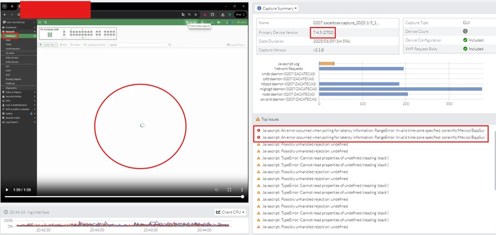Click the browser forward arrow
Image resolution: width=496 pixels, height=235 pixels.
(11, 14)
